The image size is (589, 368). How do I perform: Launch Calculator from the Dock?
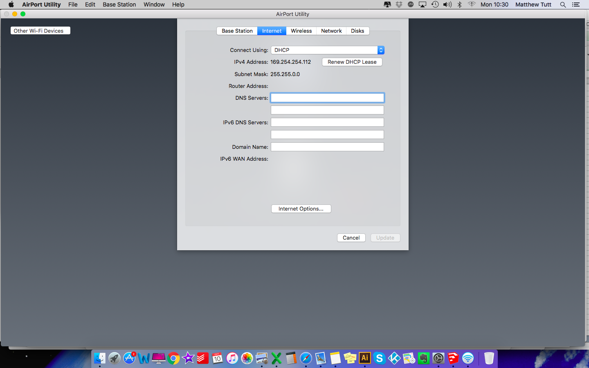point(291,359)
